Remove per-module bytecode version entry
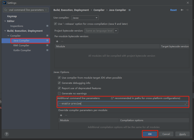This screenshot has height=140, width=194. tap(62, 41)
